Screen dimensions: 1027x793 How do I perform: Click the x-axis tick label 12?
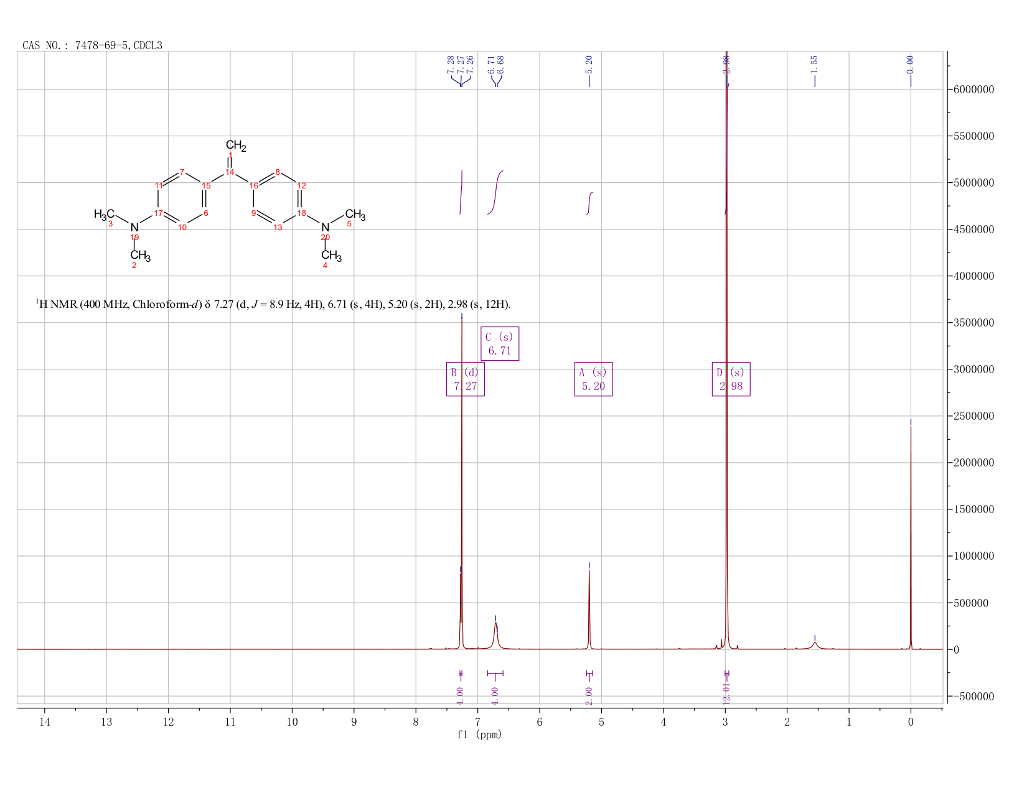[x=168, y=721]
